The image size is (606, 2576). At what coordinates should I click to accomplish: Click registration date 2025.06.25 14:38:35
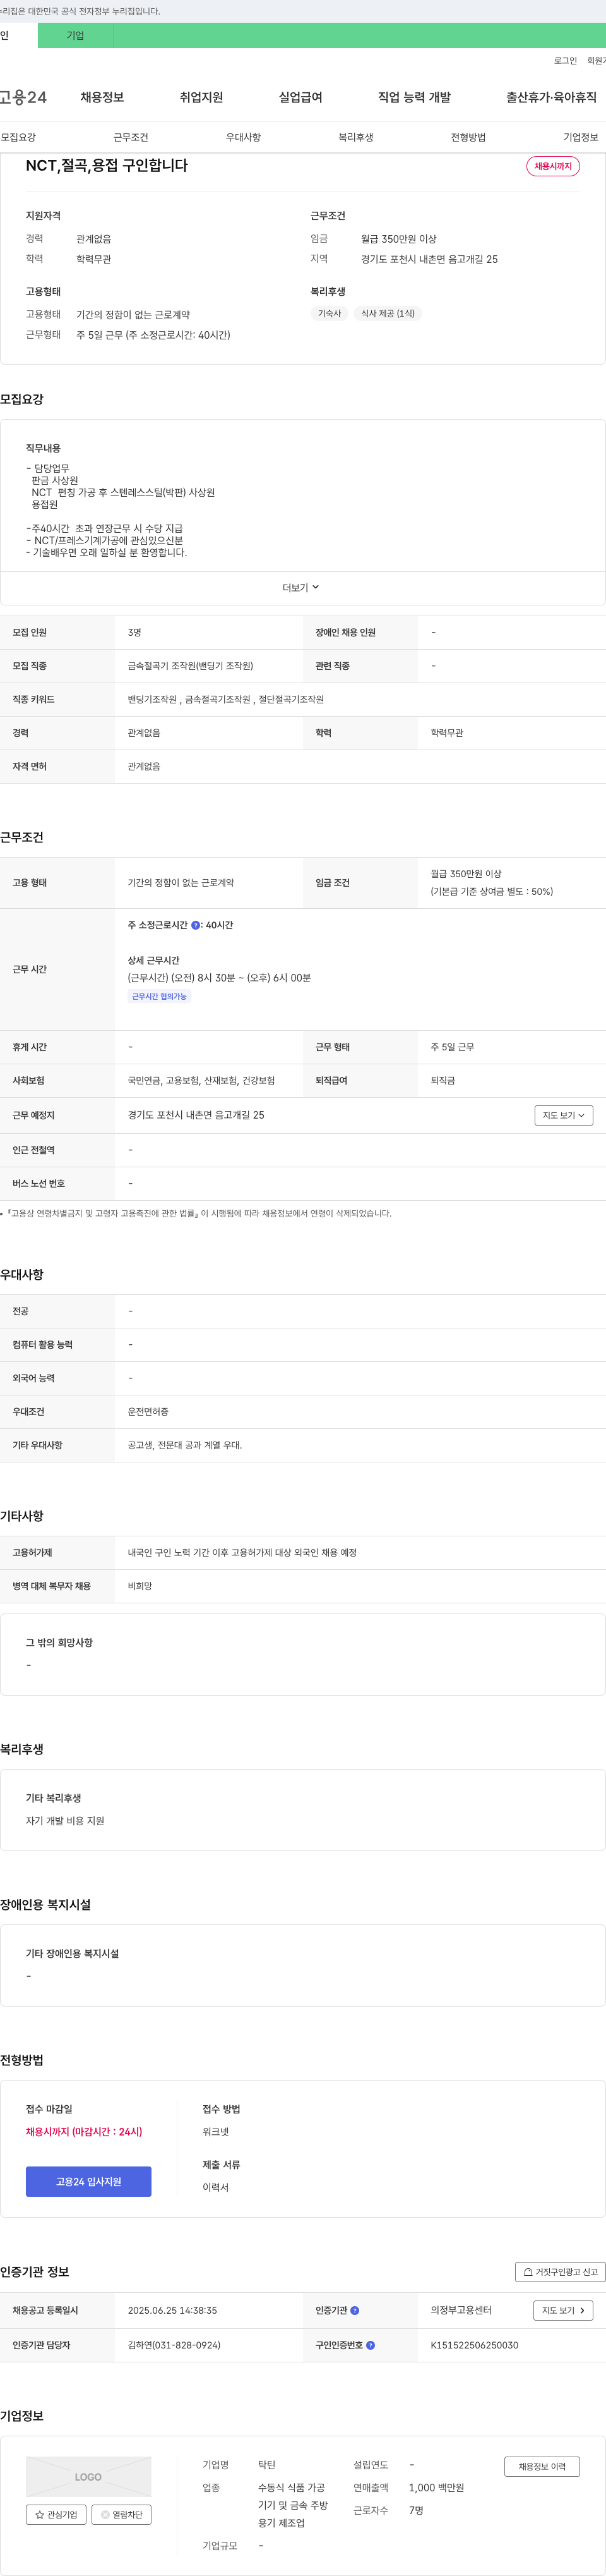pyautogui.click(x=172, y=2310)
